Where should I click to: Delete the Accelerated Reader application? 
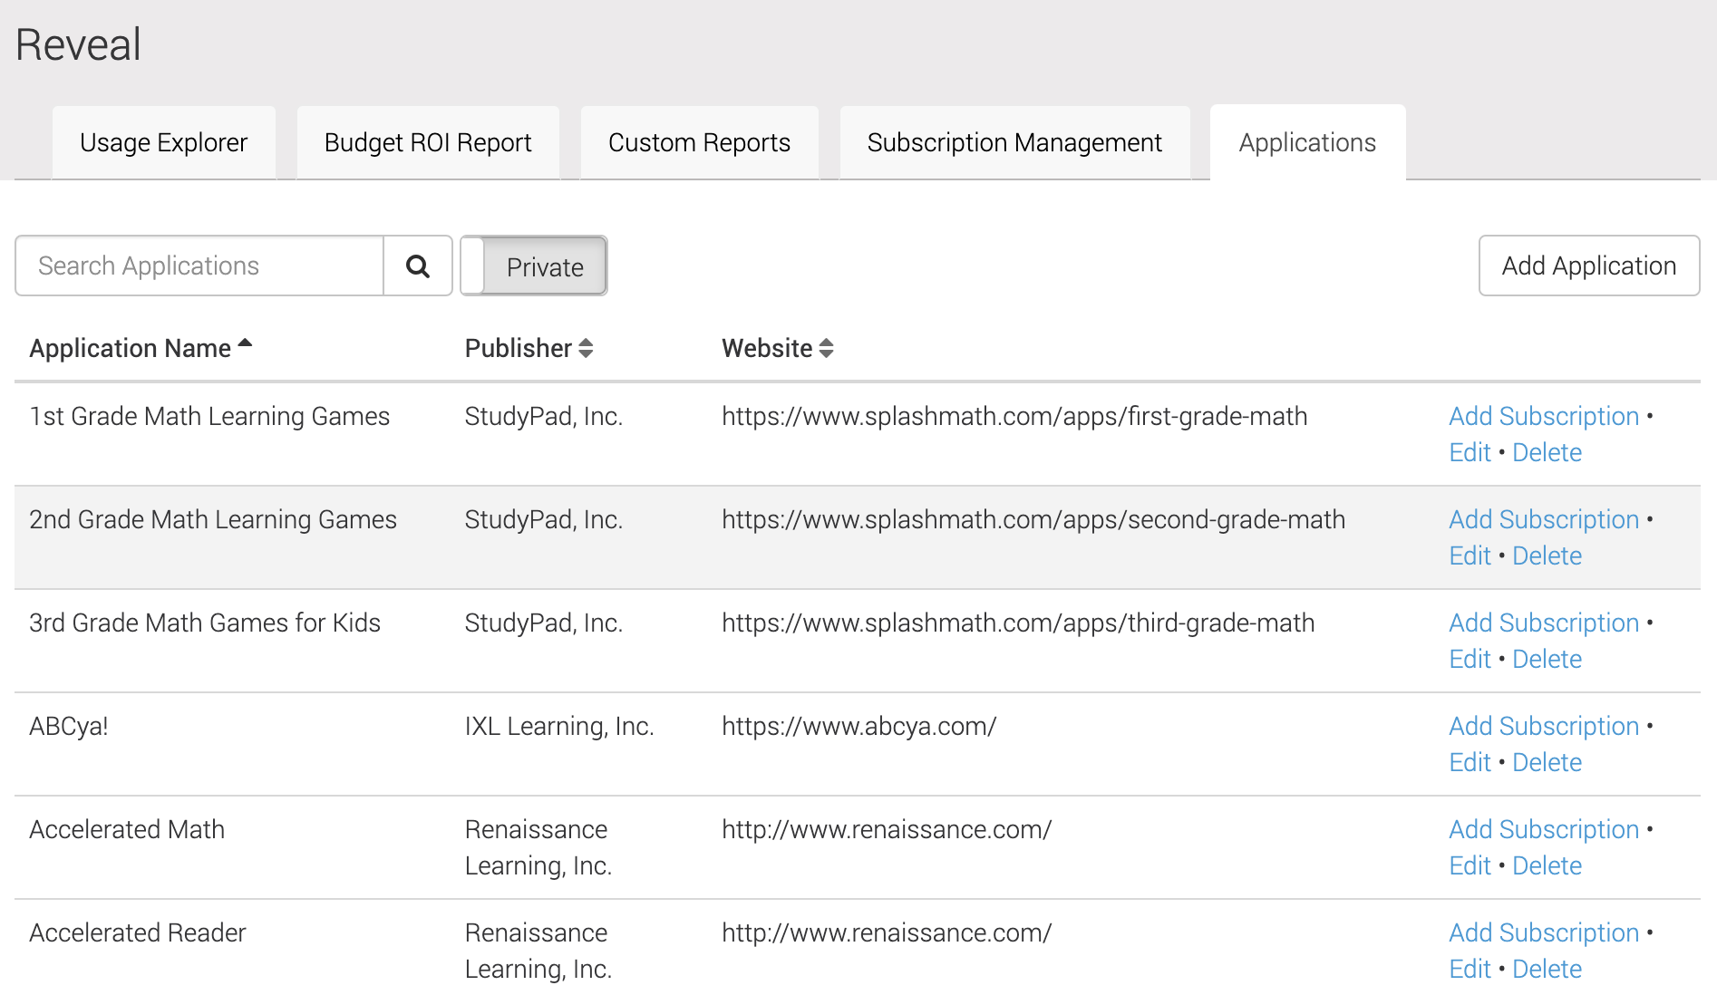tap(1547, 969)
